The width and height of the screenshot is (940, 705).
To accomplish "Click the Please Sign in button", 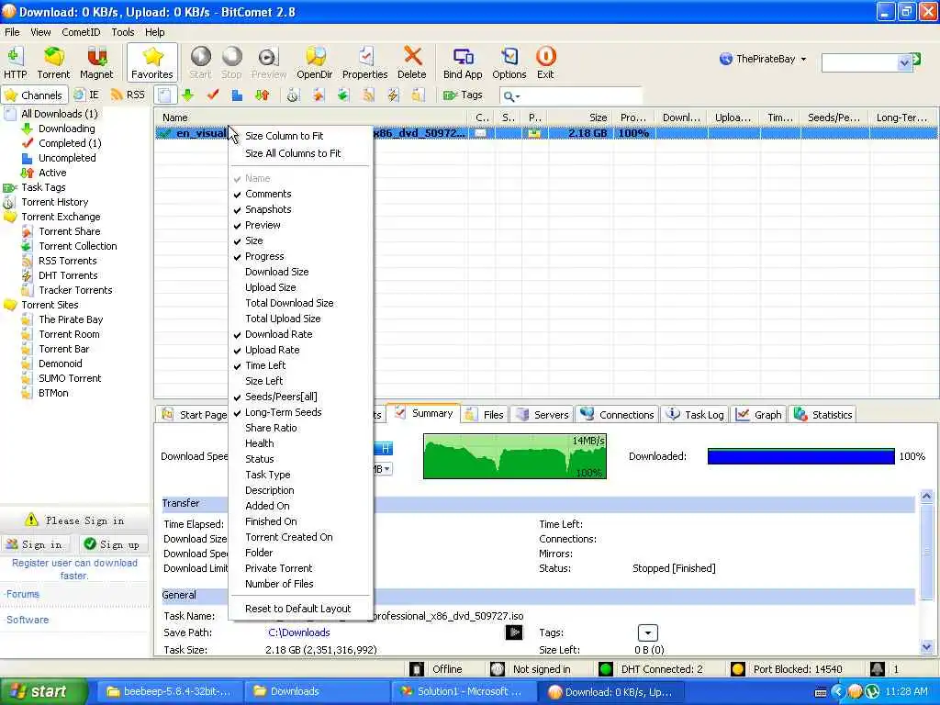I will tap(75, 520).
